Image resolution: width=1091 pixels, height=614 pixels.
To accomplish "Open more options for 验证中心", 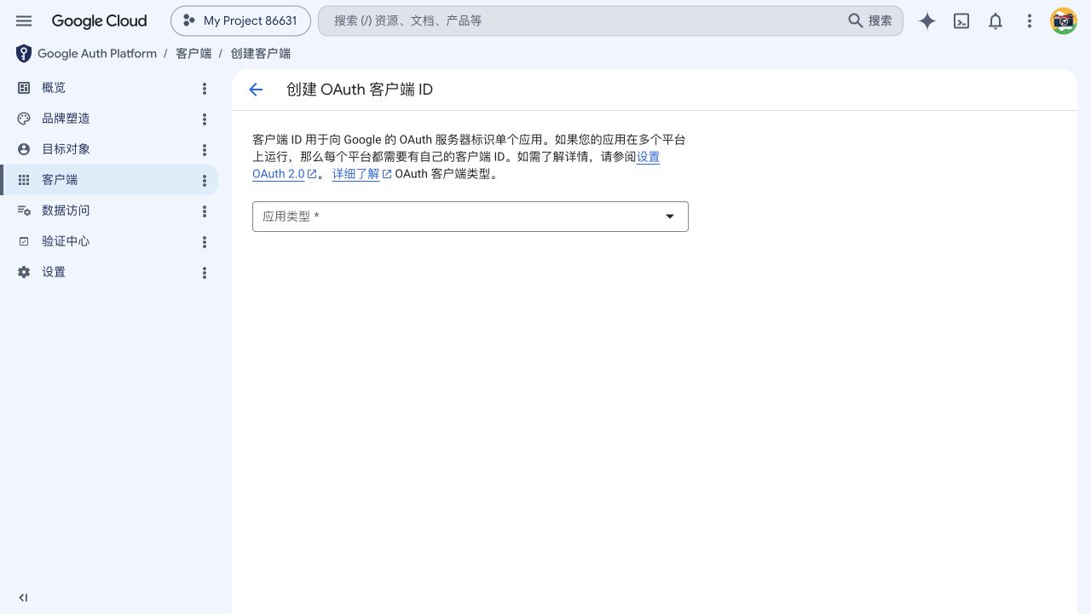I will (205, 242).
